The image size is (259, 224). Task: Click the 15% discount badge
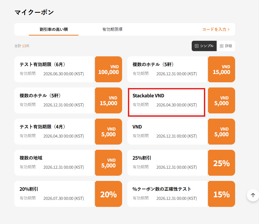click(221, 194)
